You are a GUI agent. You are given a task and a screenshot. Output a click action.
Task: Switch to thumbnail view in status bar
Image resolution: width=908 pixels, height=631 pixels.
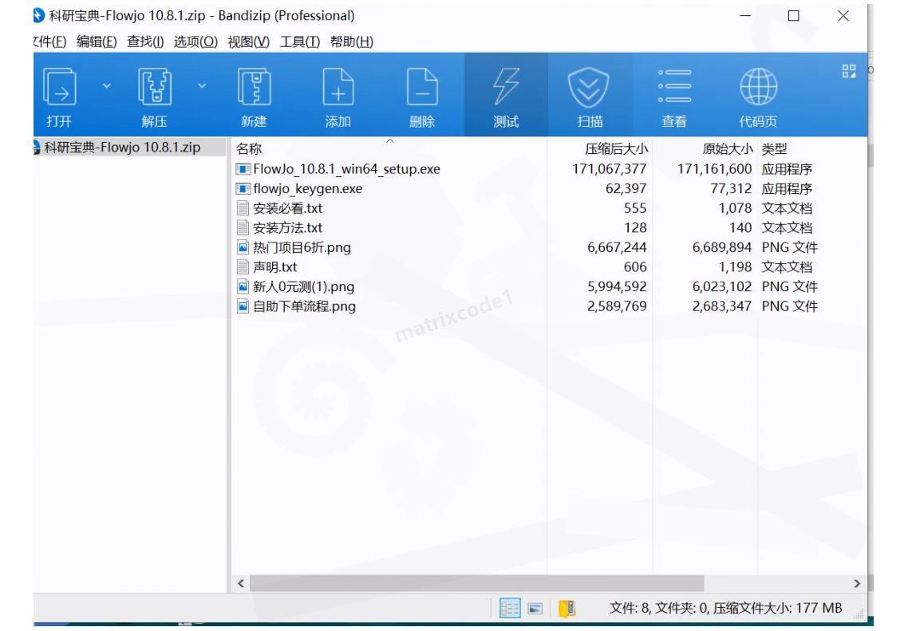point(535,609)
